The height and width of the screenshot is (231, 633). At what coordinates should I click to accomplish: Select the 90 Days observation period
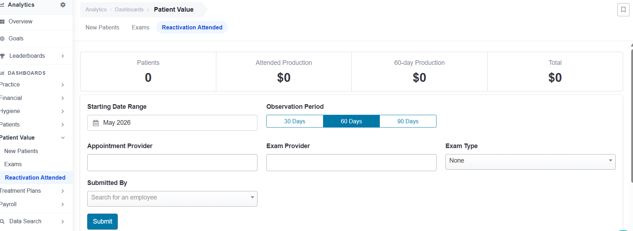point(408,121)
